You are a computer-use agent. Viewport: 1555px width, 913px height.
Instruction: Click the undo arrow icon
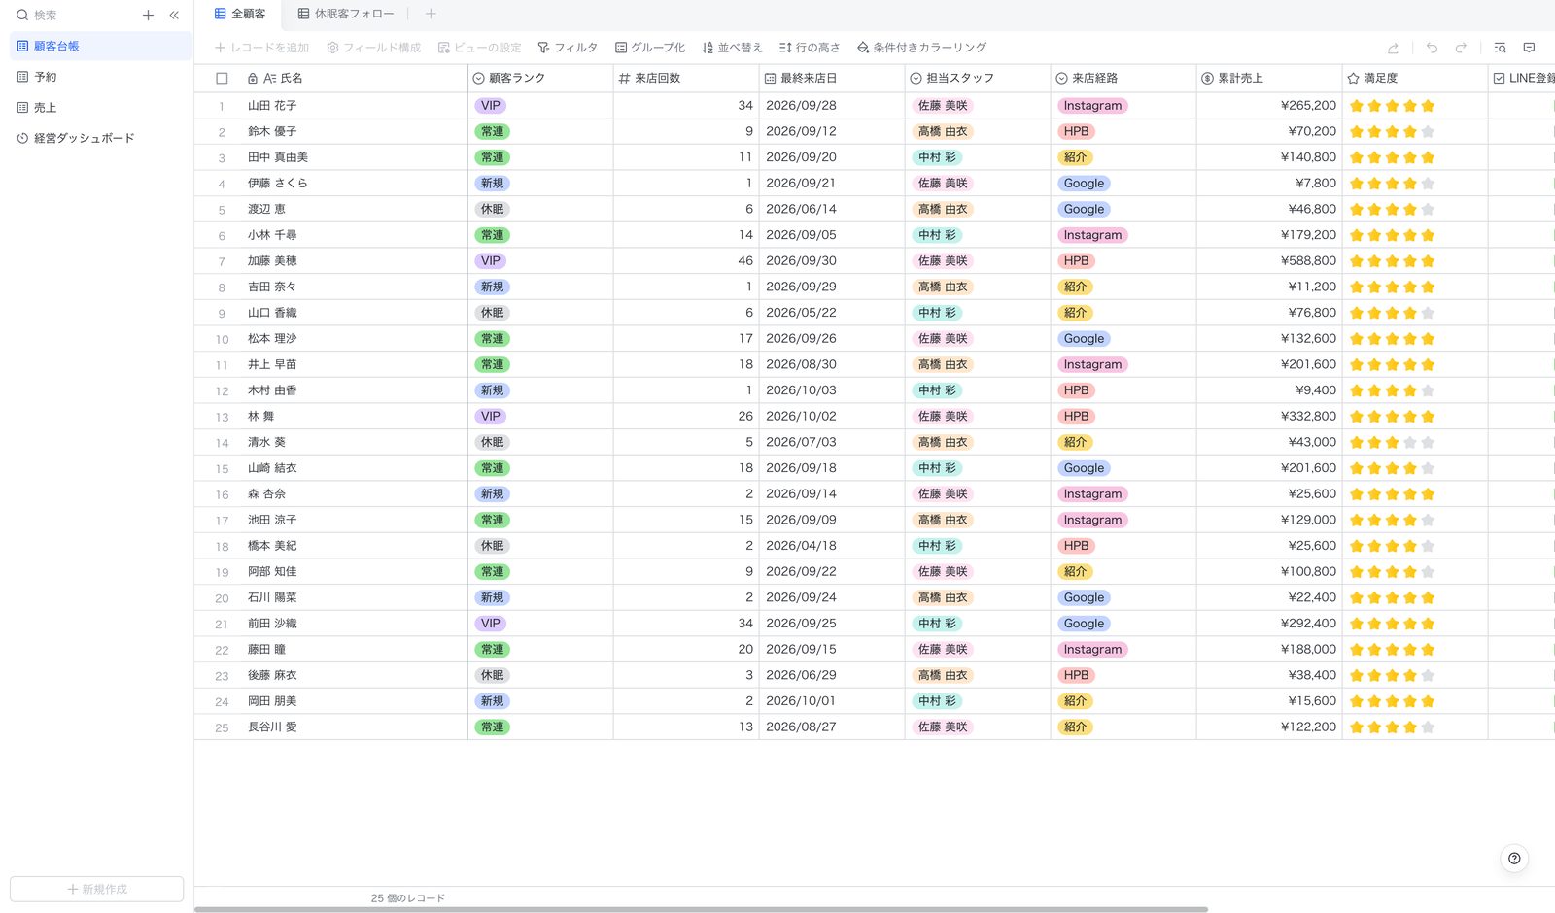(x=1432, y=48)
